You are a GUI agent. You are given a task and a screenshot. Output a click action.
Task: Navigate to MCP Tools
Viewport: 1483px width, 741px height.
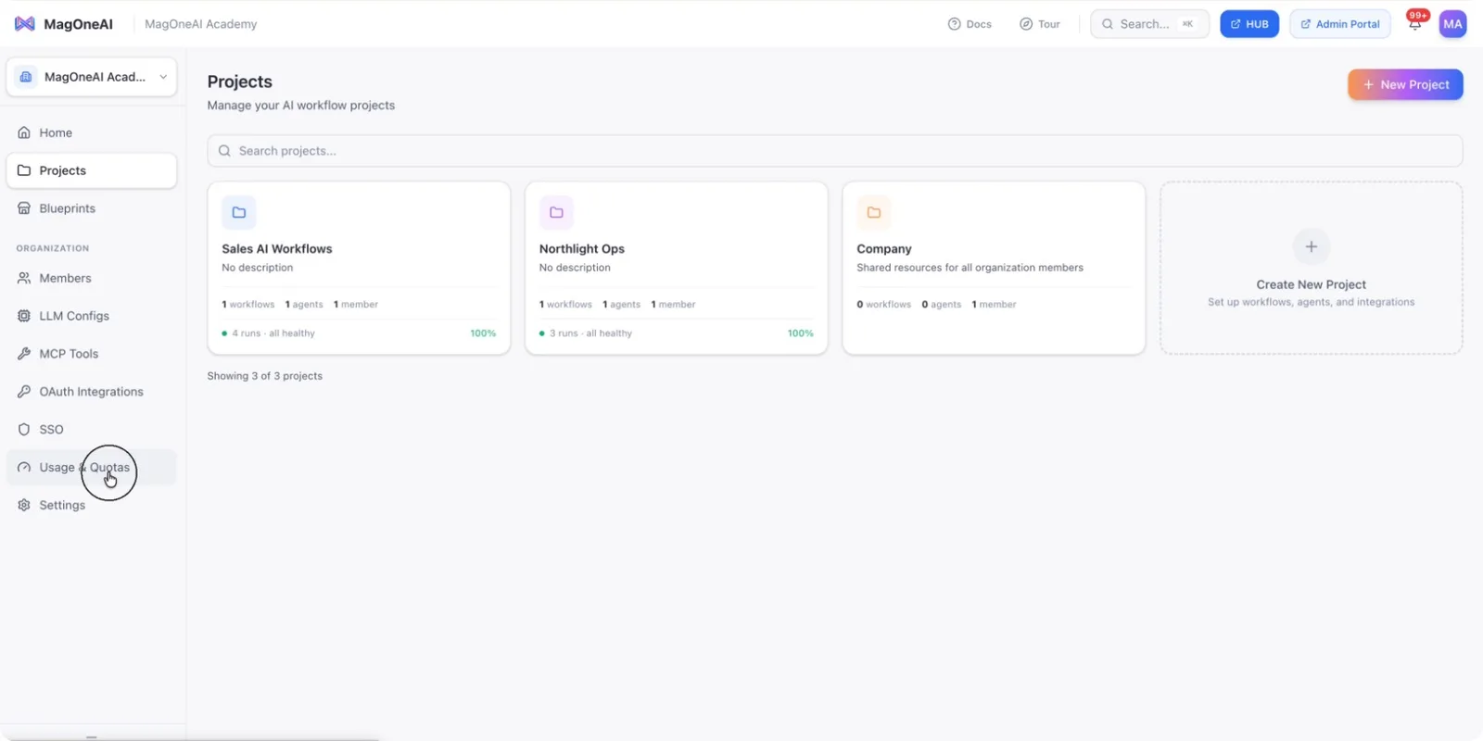tap(92, 354)
